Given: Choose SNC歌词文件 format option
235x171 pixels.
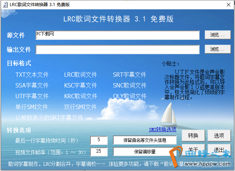Looking at the screenshot, I should [x=129, y=86].
